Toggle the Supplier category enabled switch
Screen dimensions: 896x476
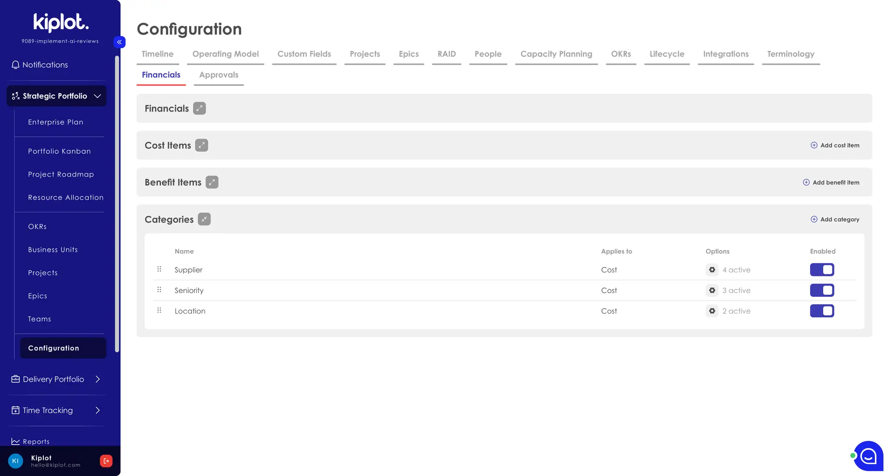(x=822, y=270)
